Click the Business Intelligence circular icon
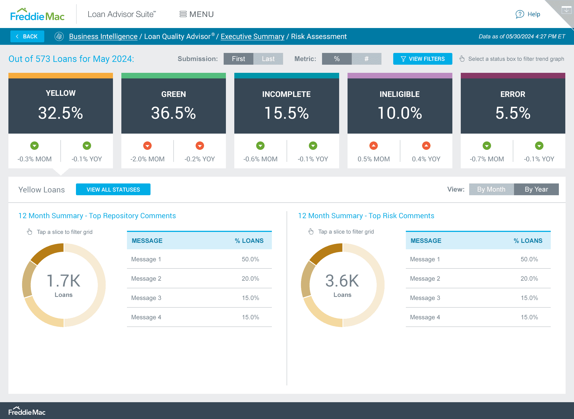Image resolution: width=574 pixels, height=419 pixels. coord(59,36)
